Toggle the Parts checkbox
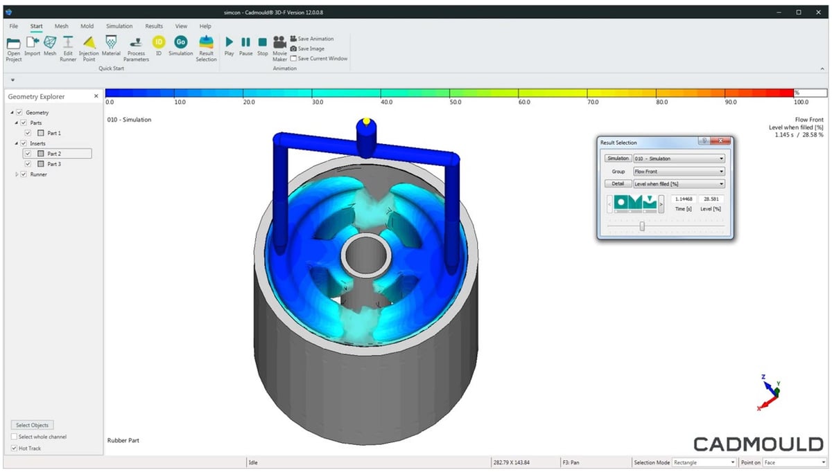This screenshot has height=472, width=832. coord(24,122)
